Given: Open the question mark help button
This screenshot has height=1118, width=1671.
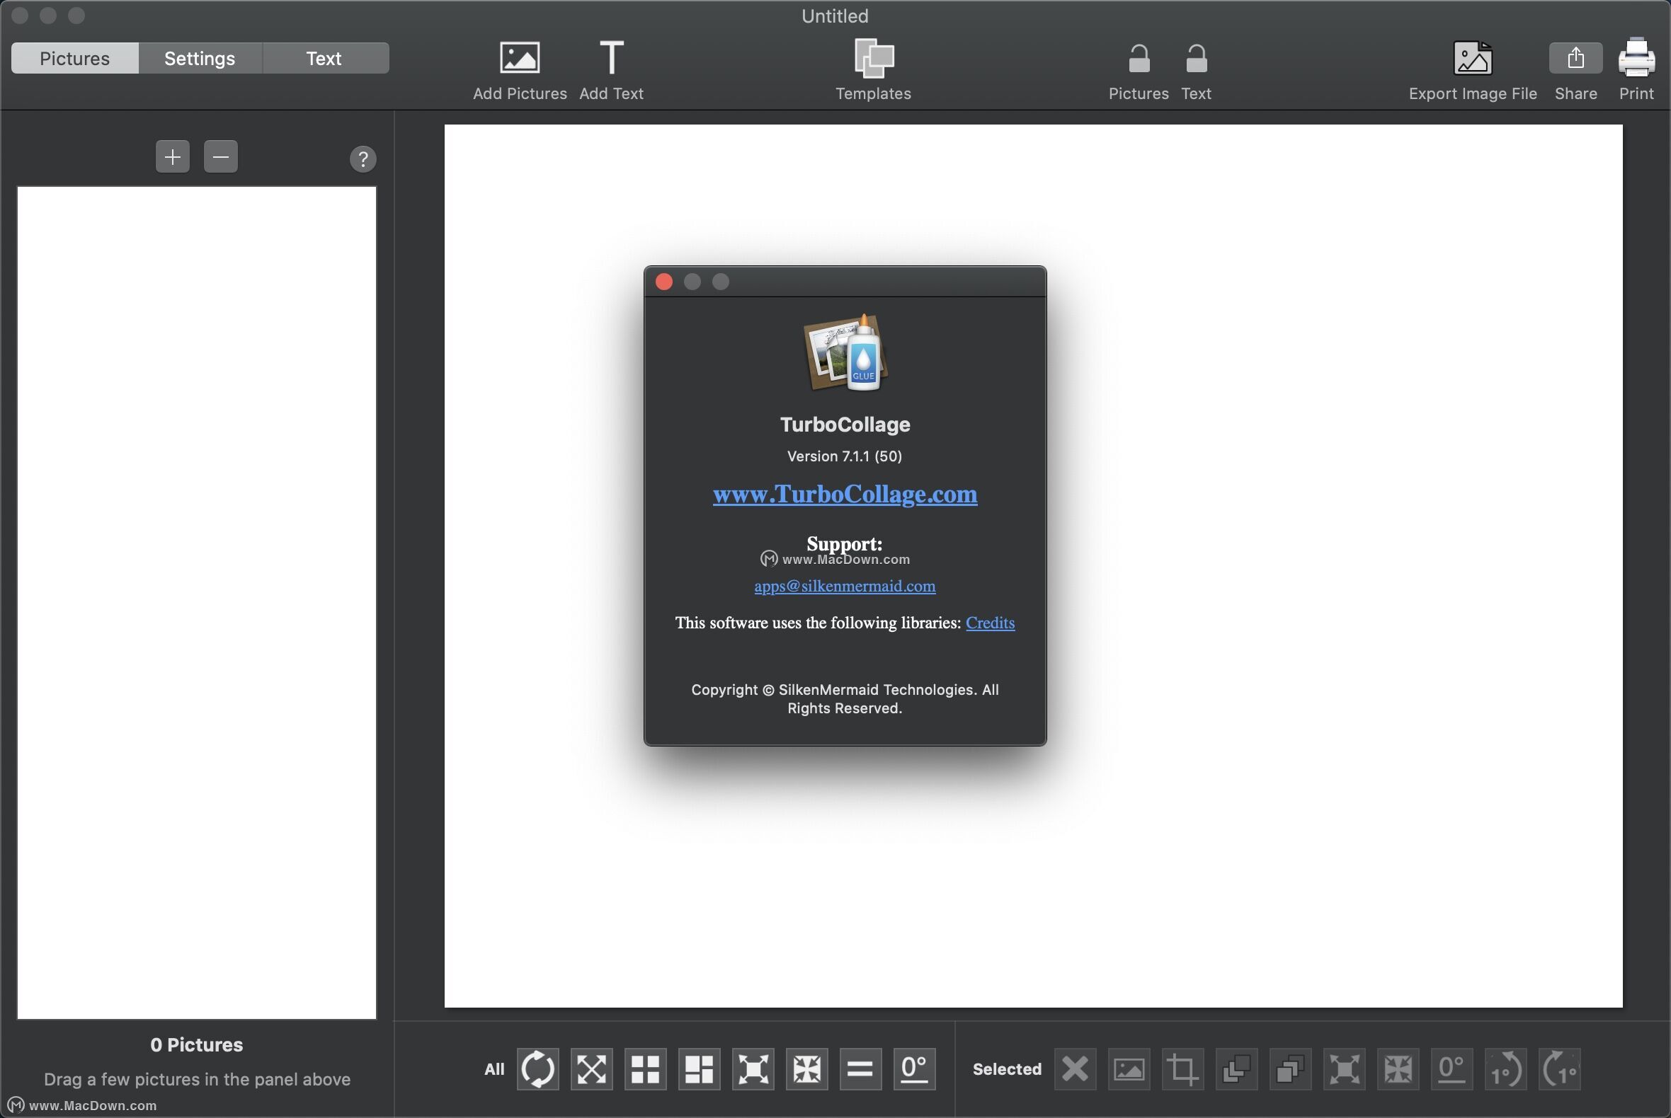Looking at the screenshot, I should click(x=363, y=159).
